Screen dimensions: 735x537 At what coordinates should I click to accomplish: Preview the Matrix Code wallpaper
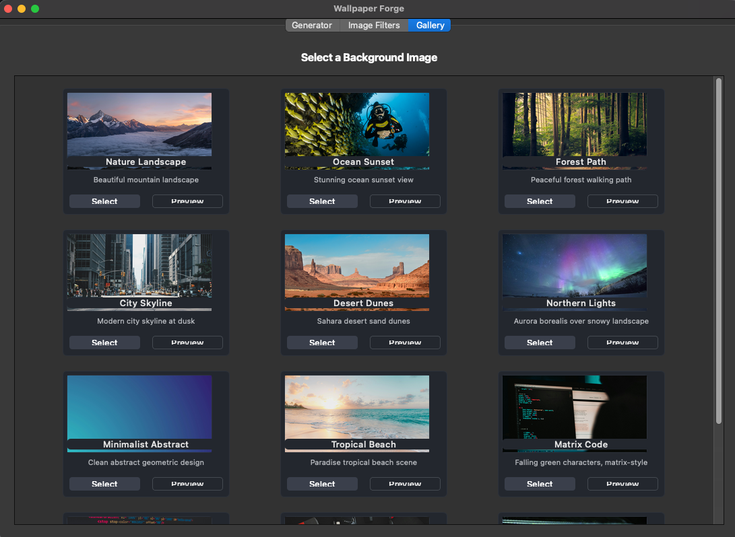622,484
